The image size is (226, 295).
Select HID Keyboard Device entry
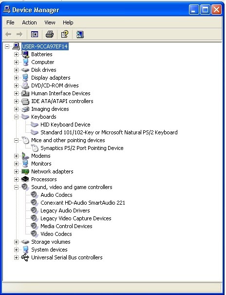65,125
